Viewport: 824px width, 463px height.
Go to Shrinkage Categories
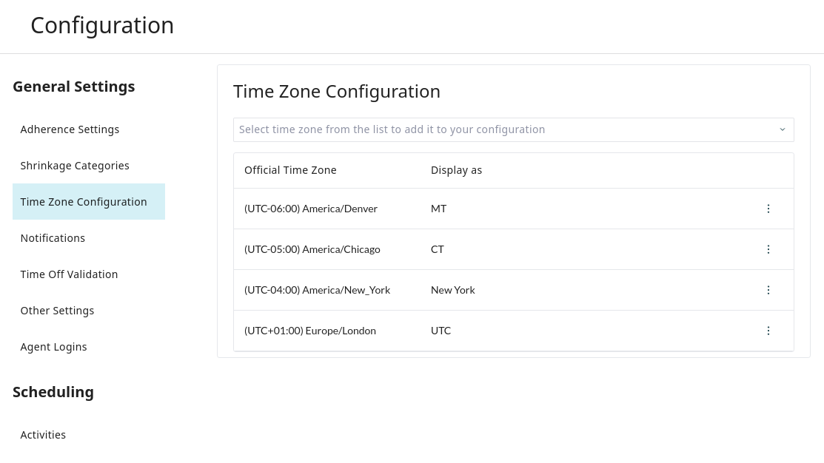pos(75,166)
